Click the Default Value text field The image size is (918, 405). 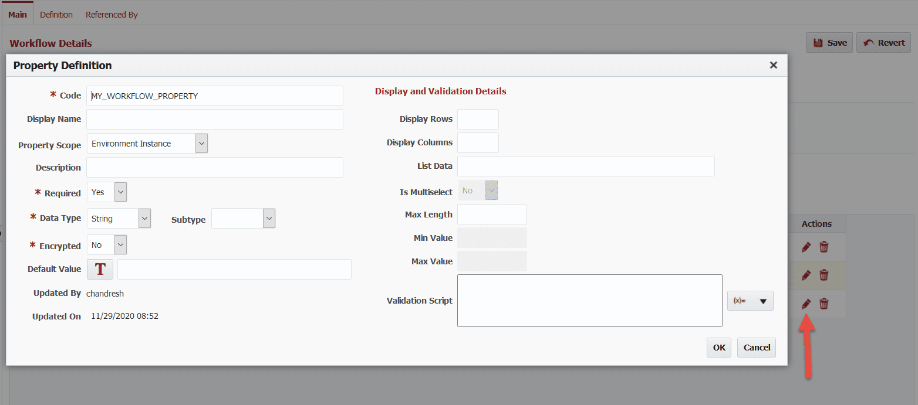pyautogui.click(x=234, y=269)
